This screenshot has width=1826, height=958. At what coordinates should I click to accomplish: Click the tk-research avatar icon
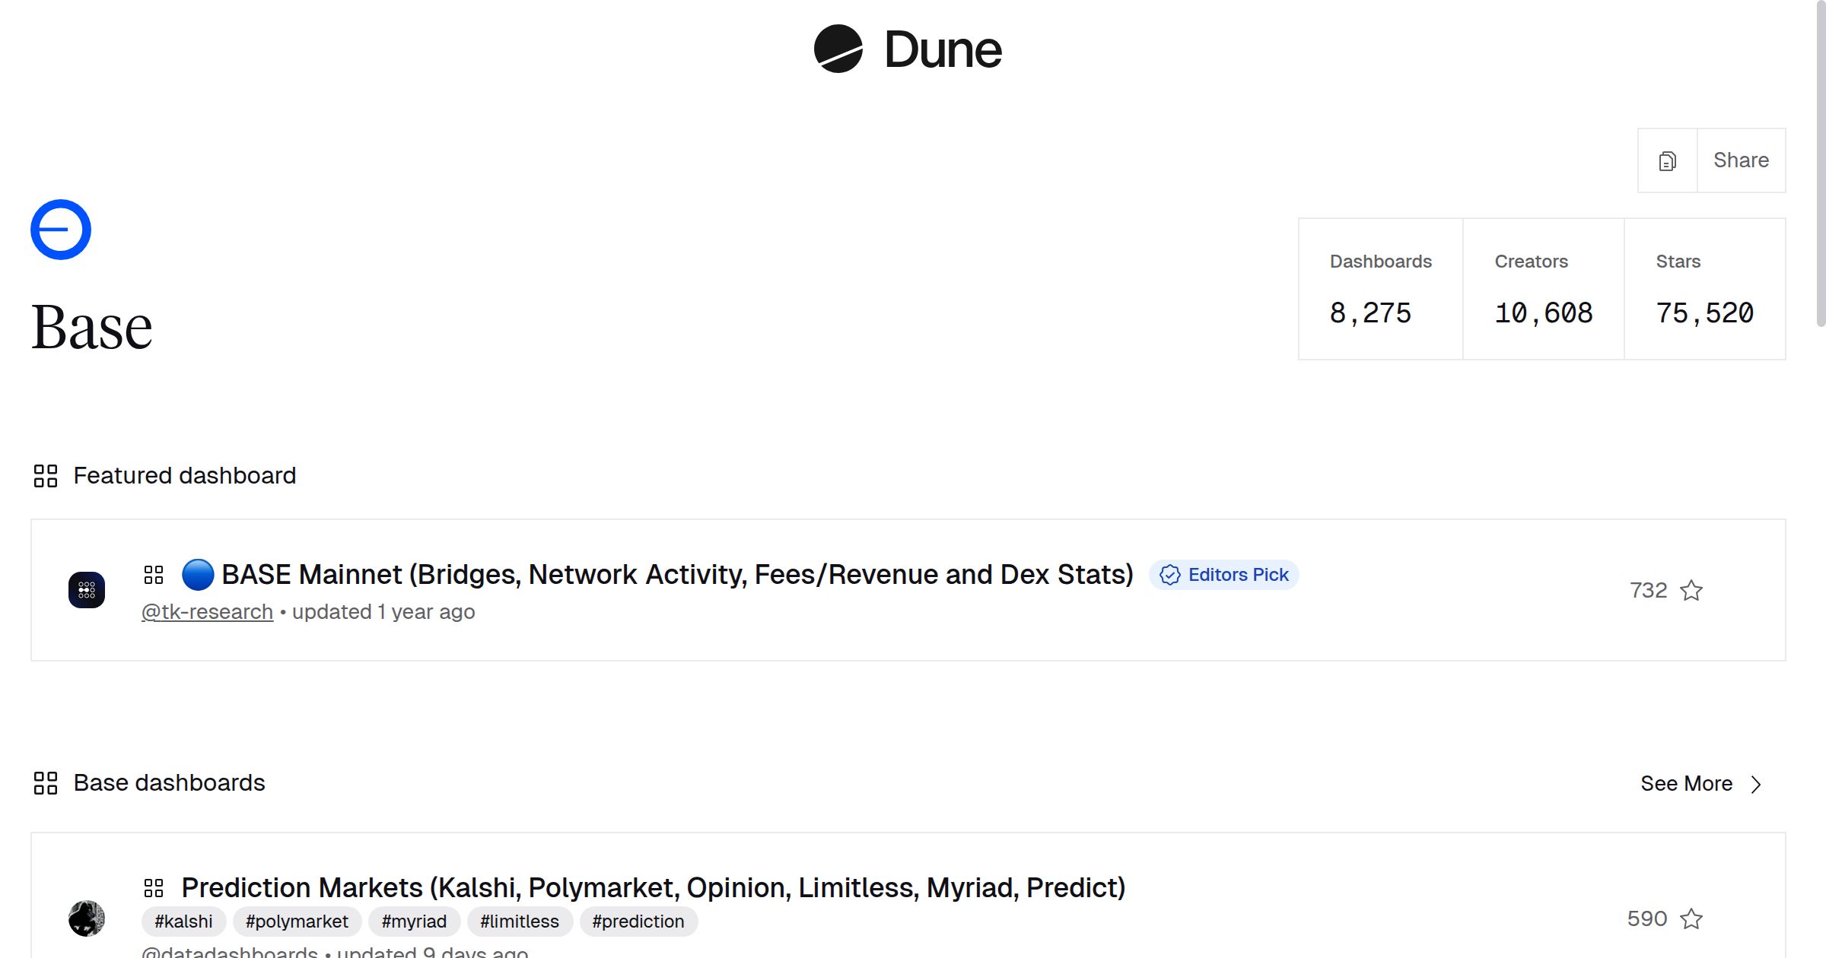tap(87, 590)
